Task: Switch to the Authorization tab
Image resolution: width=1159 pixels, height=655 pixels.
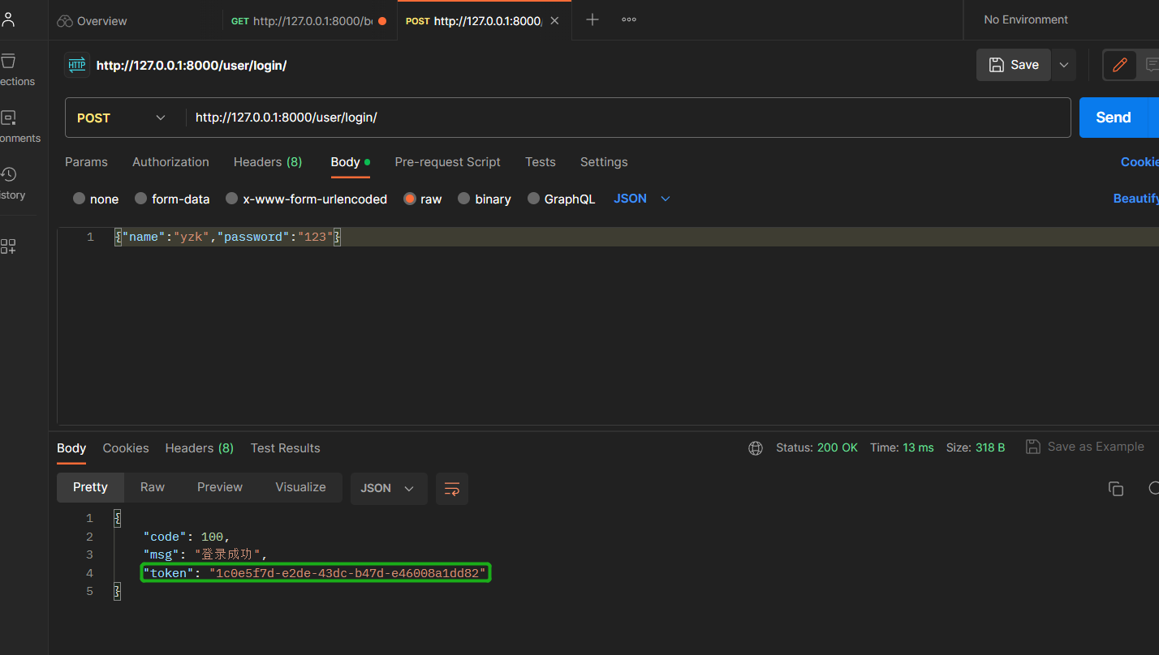Action: coord(170,162)
